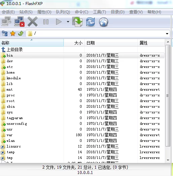Click the Disconnect icon with red X
This screenshot has height=176, width=173.
[19, 21]
